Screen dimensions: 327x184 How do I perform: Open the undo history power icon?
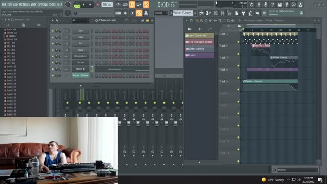[251, 5]
